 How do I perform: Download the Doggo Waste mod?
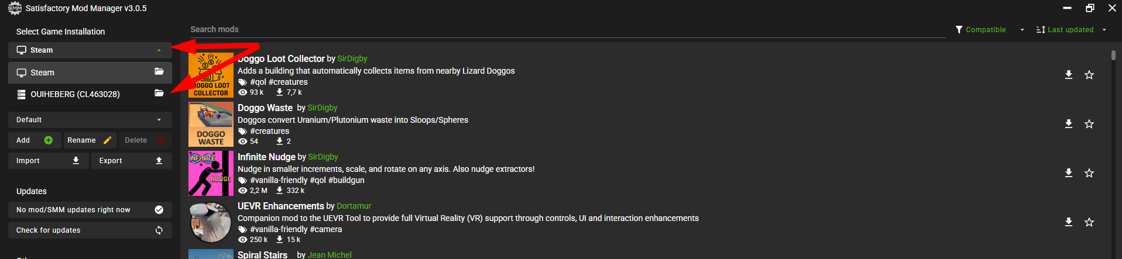click(x=1068, y=124)
